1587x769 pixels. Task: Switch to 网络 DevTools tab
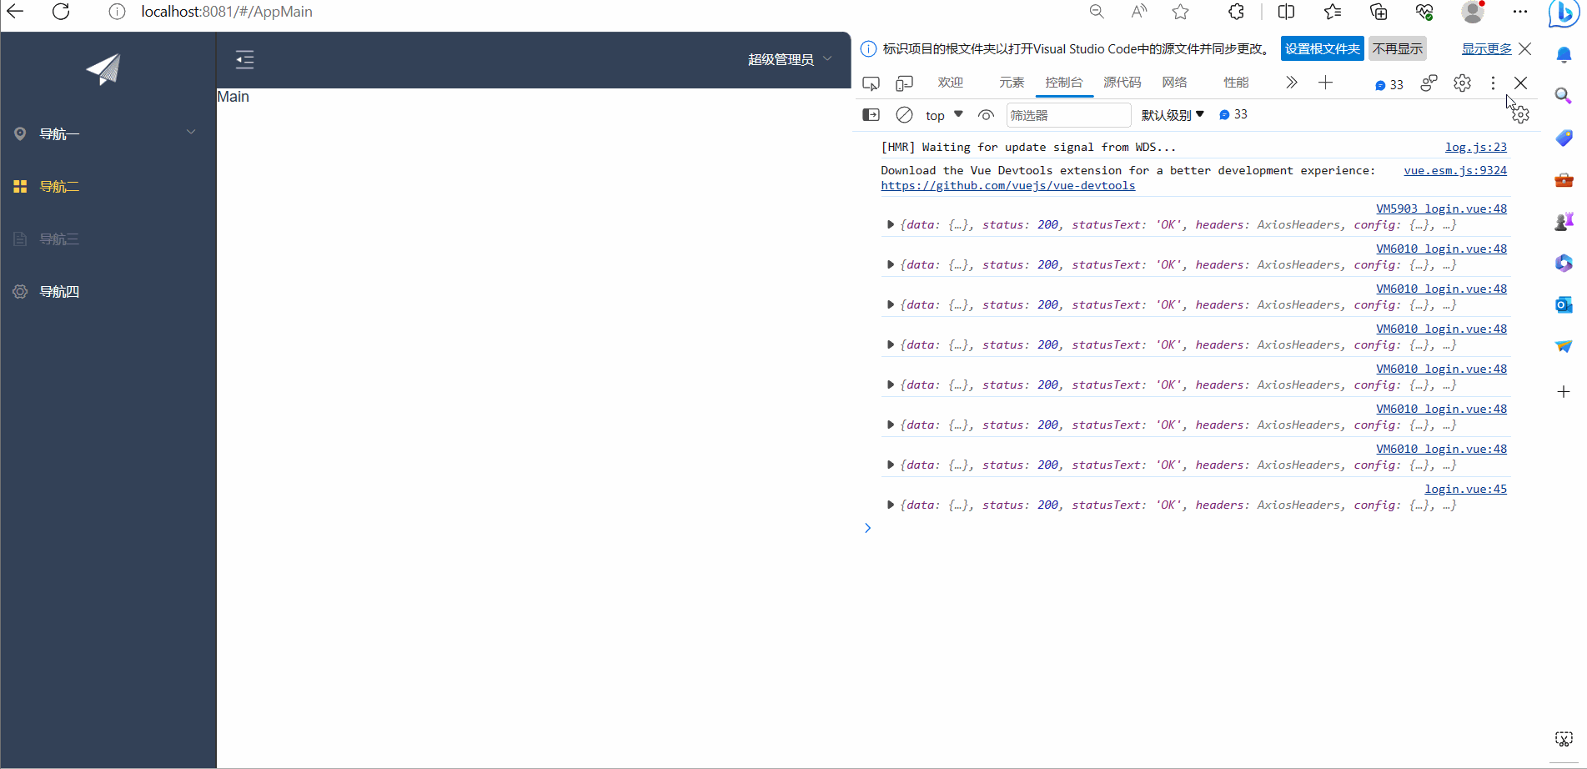(x=1174, y=83)
